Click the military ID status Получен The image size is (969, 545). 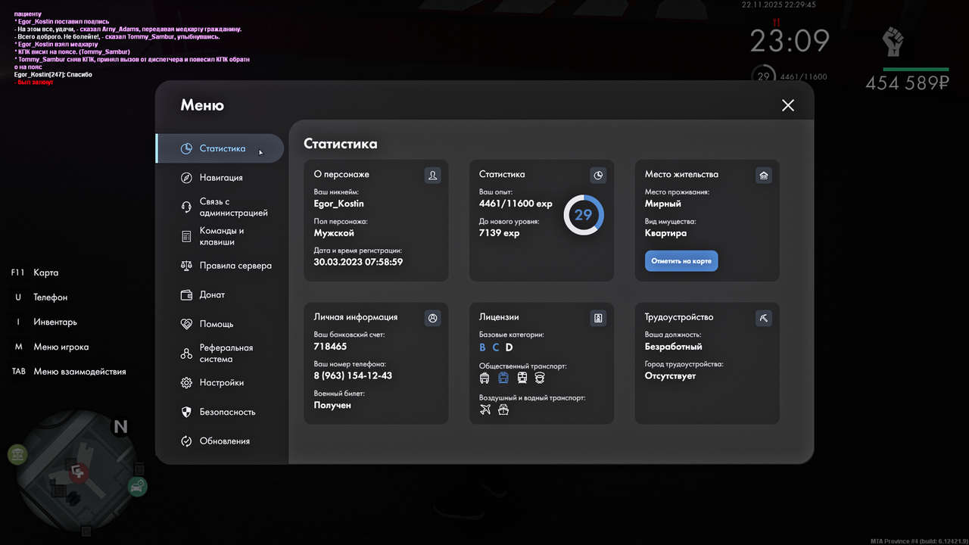[x=332, y=405]
